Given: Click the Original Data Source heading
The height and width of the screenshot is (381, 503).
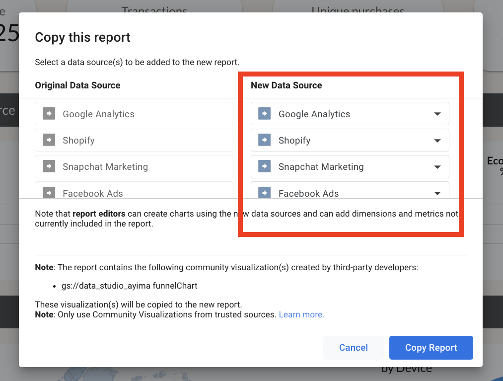Looking at the screenshot, I should coord(77,85).
